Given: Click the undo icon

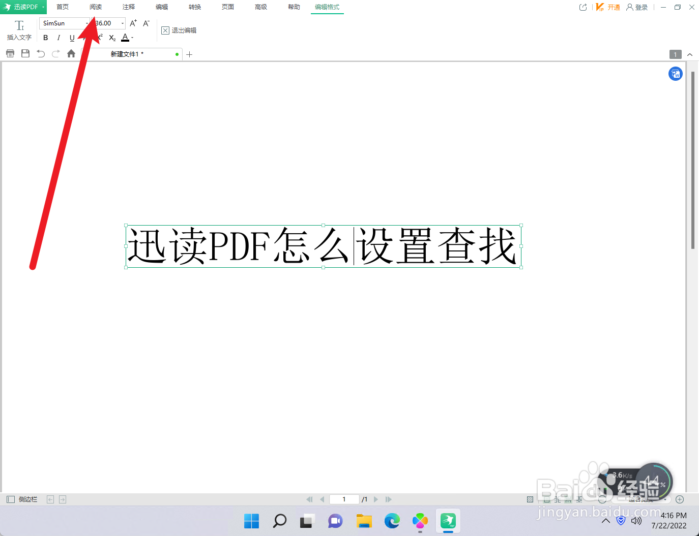Looking at the screenshot, I should pos(41,53).
